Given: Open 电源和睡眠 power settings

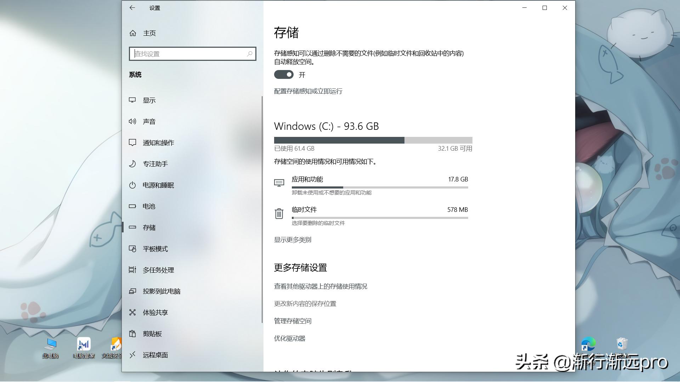Looking at the screenshot, I should tap(158, 185).
